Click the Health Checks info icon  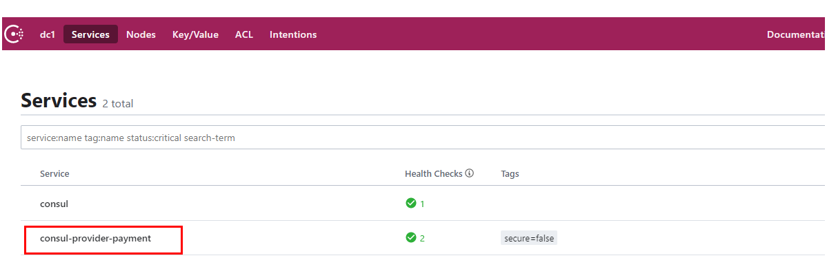tap(470, 174)
